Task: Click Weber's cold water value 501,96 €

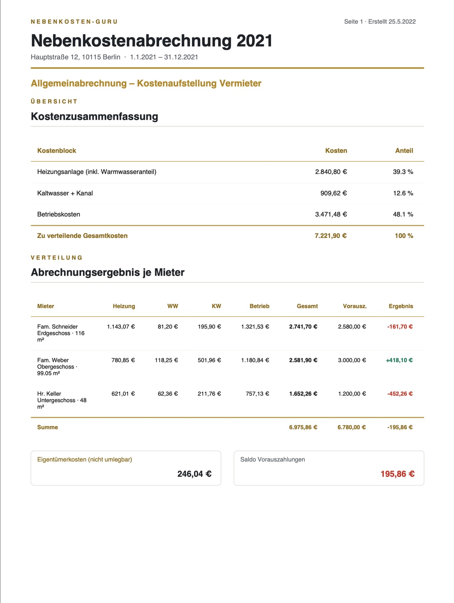Action: (209, 360)
